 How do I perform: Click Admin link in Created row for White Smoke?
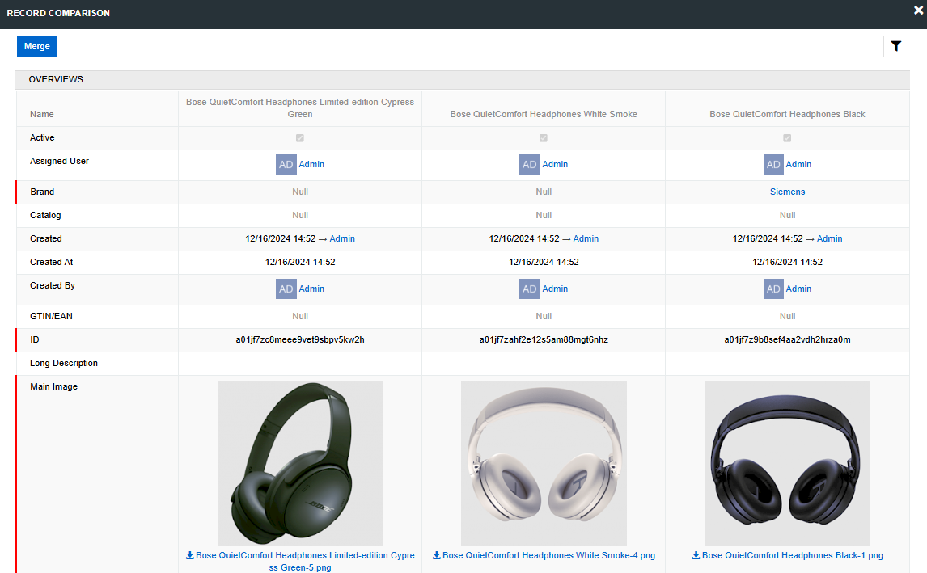(586, 238)
